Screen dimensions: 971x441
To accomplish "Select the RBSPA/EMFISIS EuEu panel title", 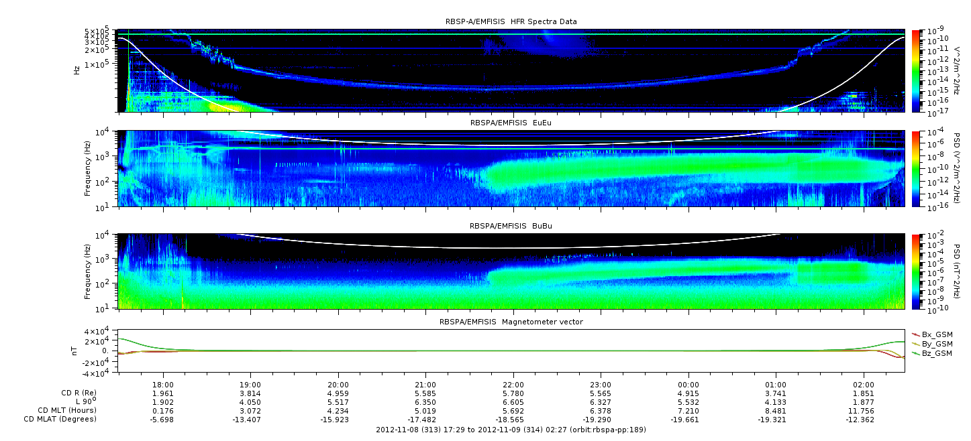I will (511, 123).
